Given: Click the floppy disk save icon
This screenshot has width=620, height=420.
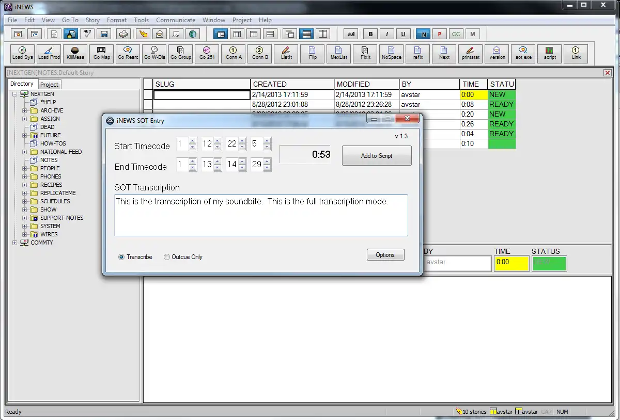Looking at the screenshot, I should 104,34.
